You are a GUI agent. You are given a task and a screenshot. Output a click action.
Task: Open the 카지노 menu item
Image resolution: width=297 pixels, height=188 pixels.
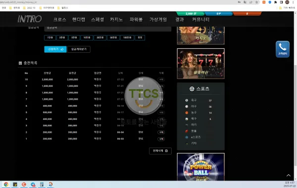click(116, 19)
